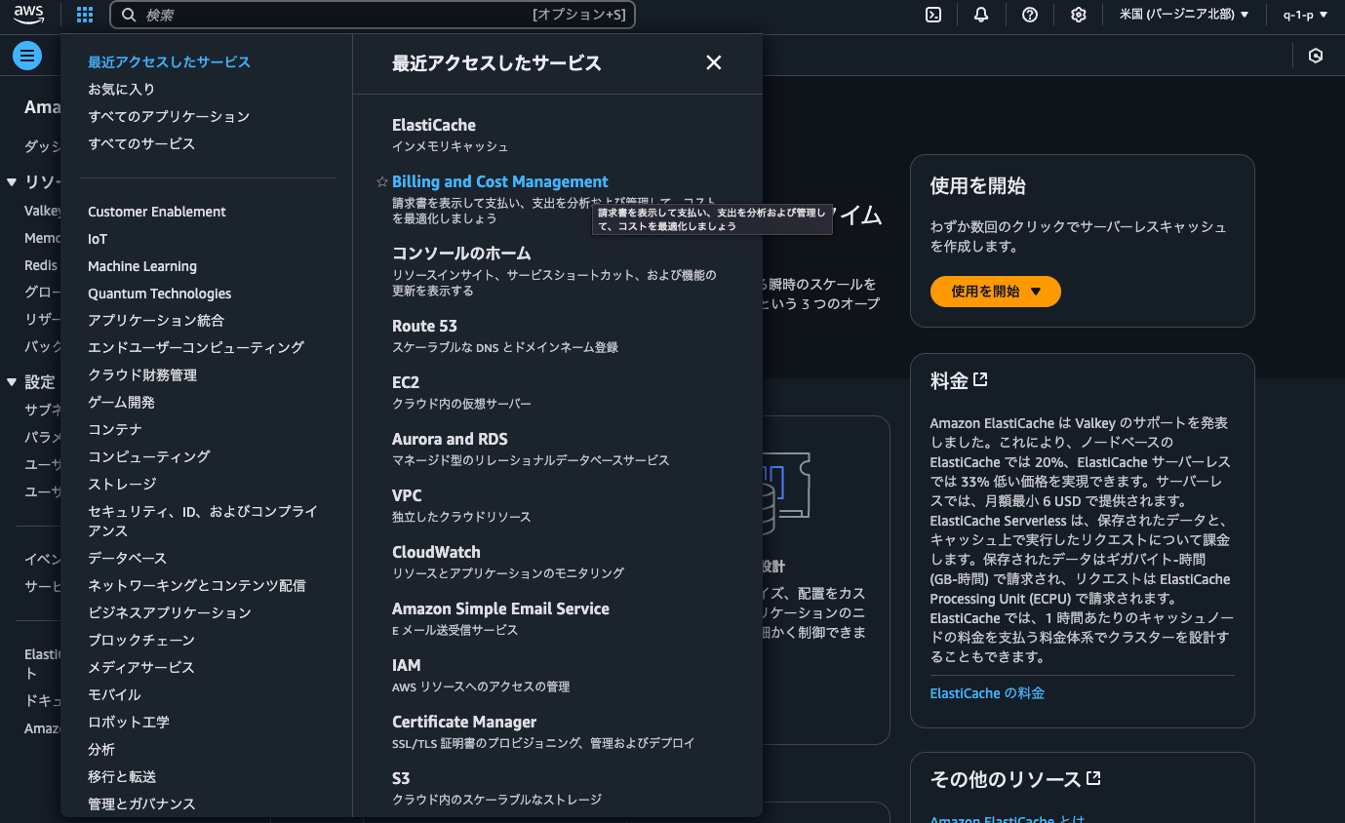
Task: Open セキュリティ、ID、およびコンプライアンス category
Action: point(203,522)
